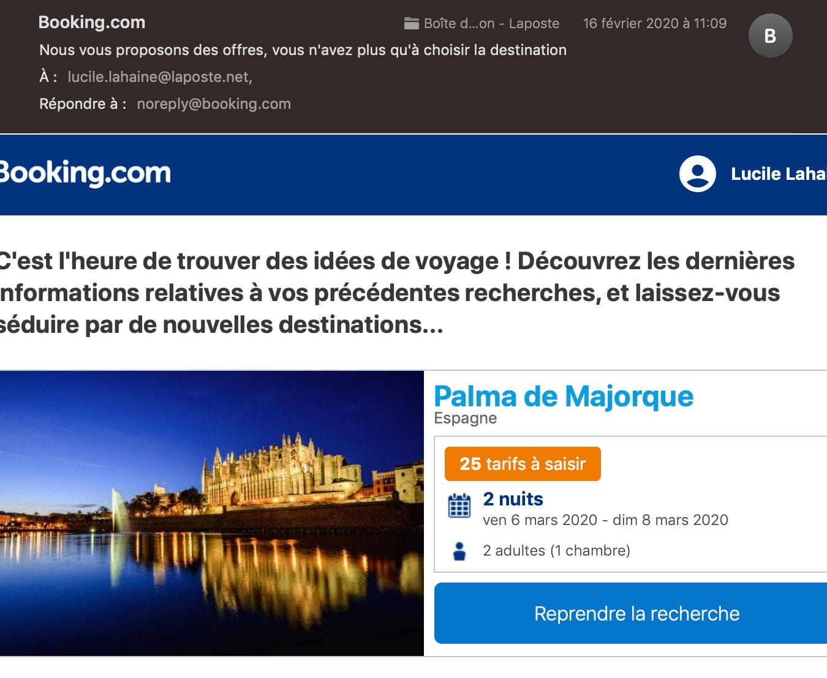Screen dimensions: 827x678
Task: Click the Lucile Lahaine account name
Action: click(x=779, y=174)
